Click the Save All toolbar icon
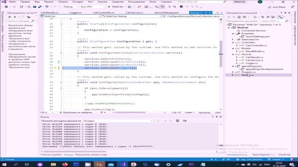The image size is (298, 167). click(x=40, y=7)
